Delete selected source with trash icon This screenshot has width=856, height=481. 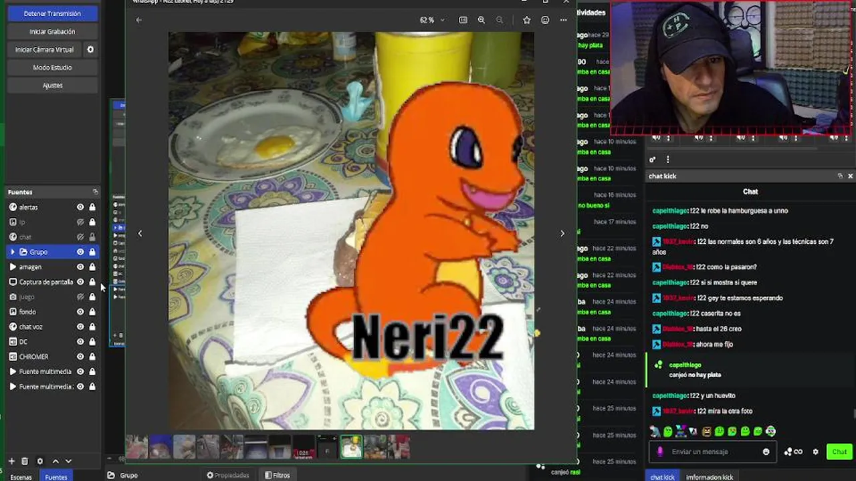pos(25,461)
